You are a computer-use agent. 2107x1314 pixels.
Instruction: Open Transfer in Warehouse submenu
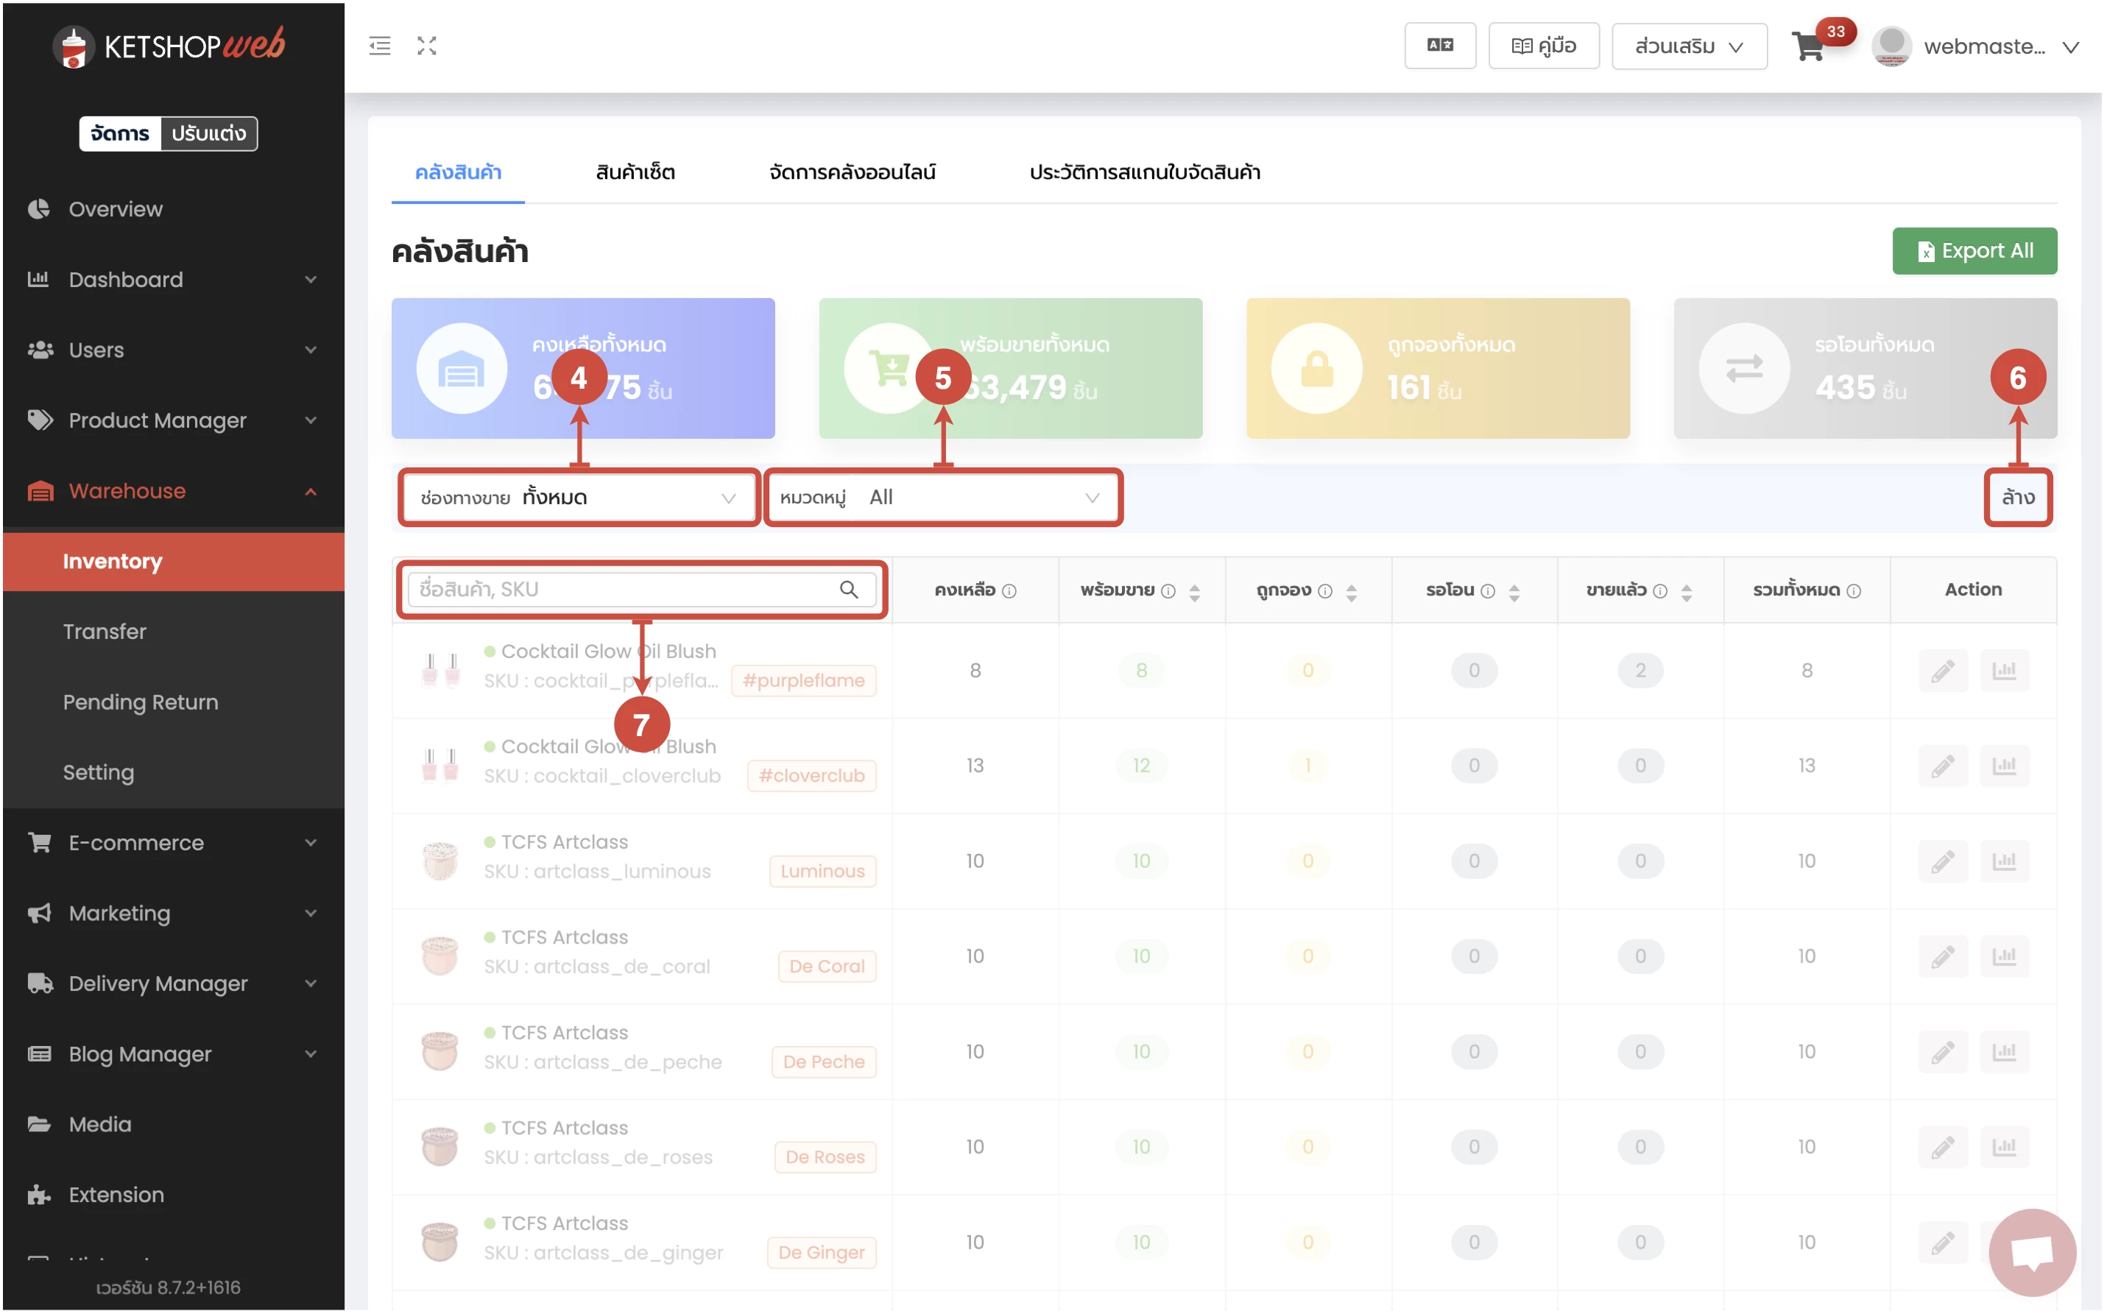tap(105, 632)
